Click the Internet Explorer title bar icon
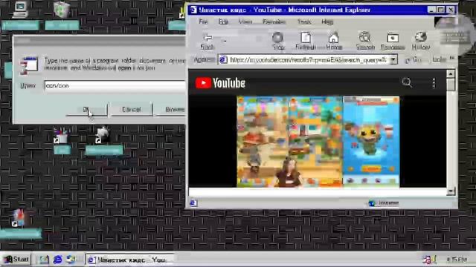Screen dimensions: 476x267 click(193, 10)
